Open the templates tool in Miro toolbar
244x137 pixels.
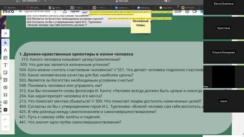pyautogui.click(x=5, y=57)
